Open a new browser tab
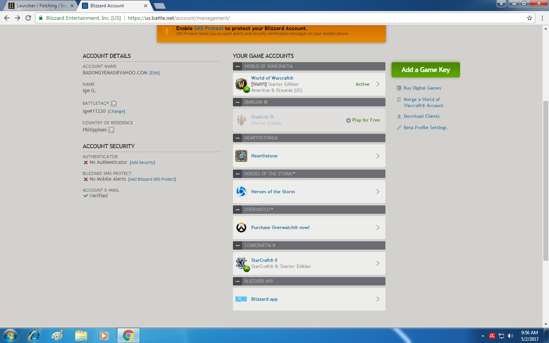 tap(159, 6)
